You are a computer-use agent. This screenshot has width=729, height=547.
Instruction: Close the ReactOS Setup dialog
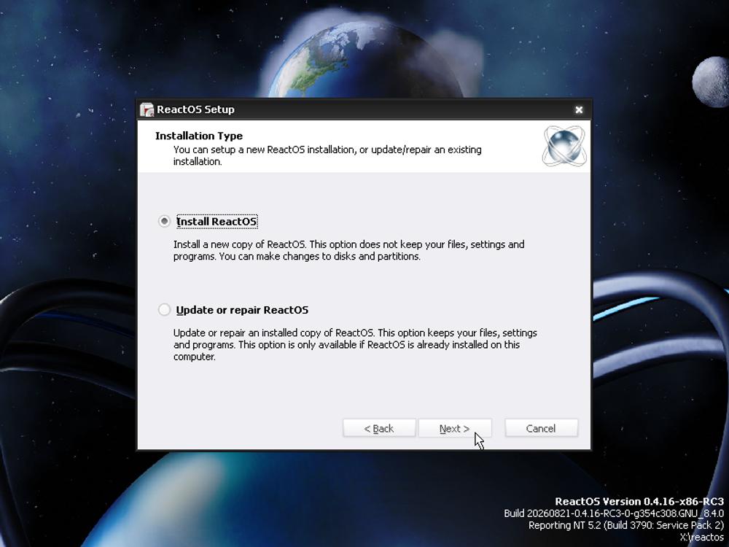(579, 110)
